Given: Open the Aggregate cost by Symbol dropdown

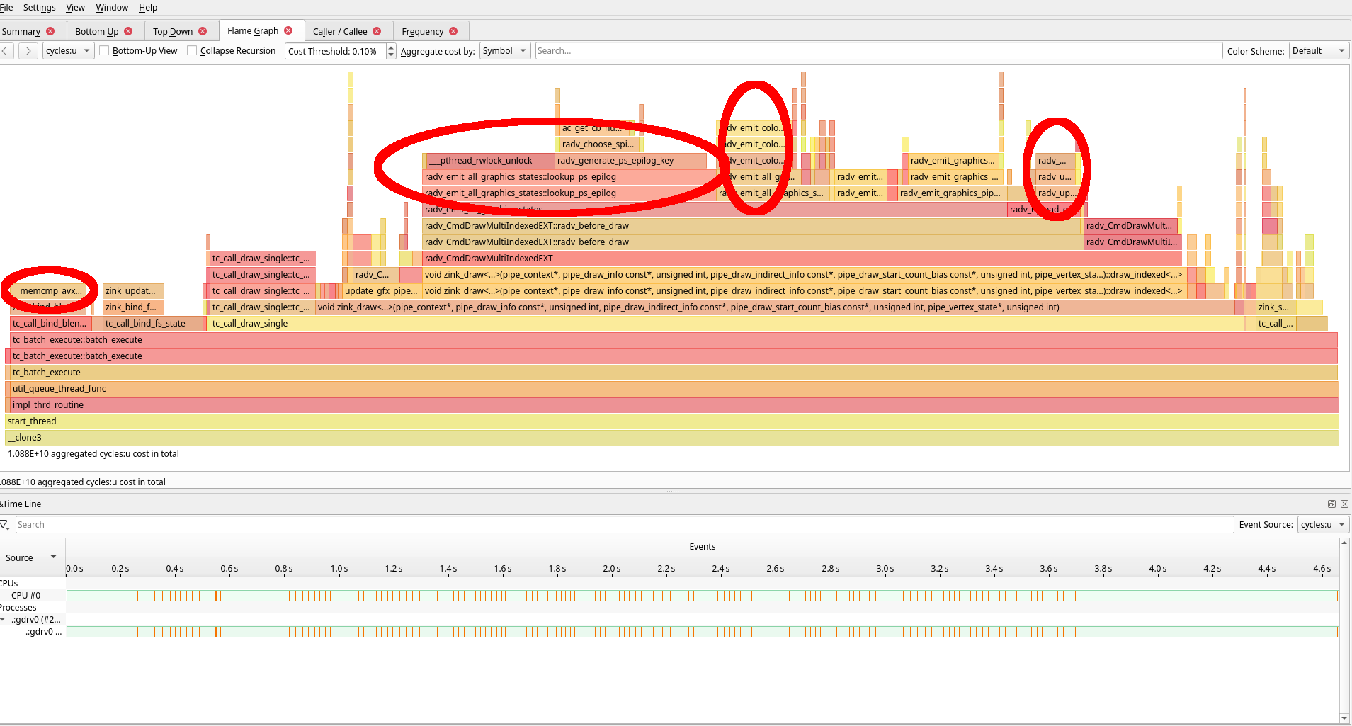Looking at the screenshot, I should (505, 51).
